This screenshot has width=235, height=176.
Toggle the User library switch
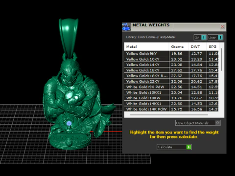tap(215, 38)
